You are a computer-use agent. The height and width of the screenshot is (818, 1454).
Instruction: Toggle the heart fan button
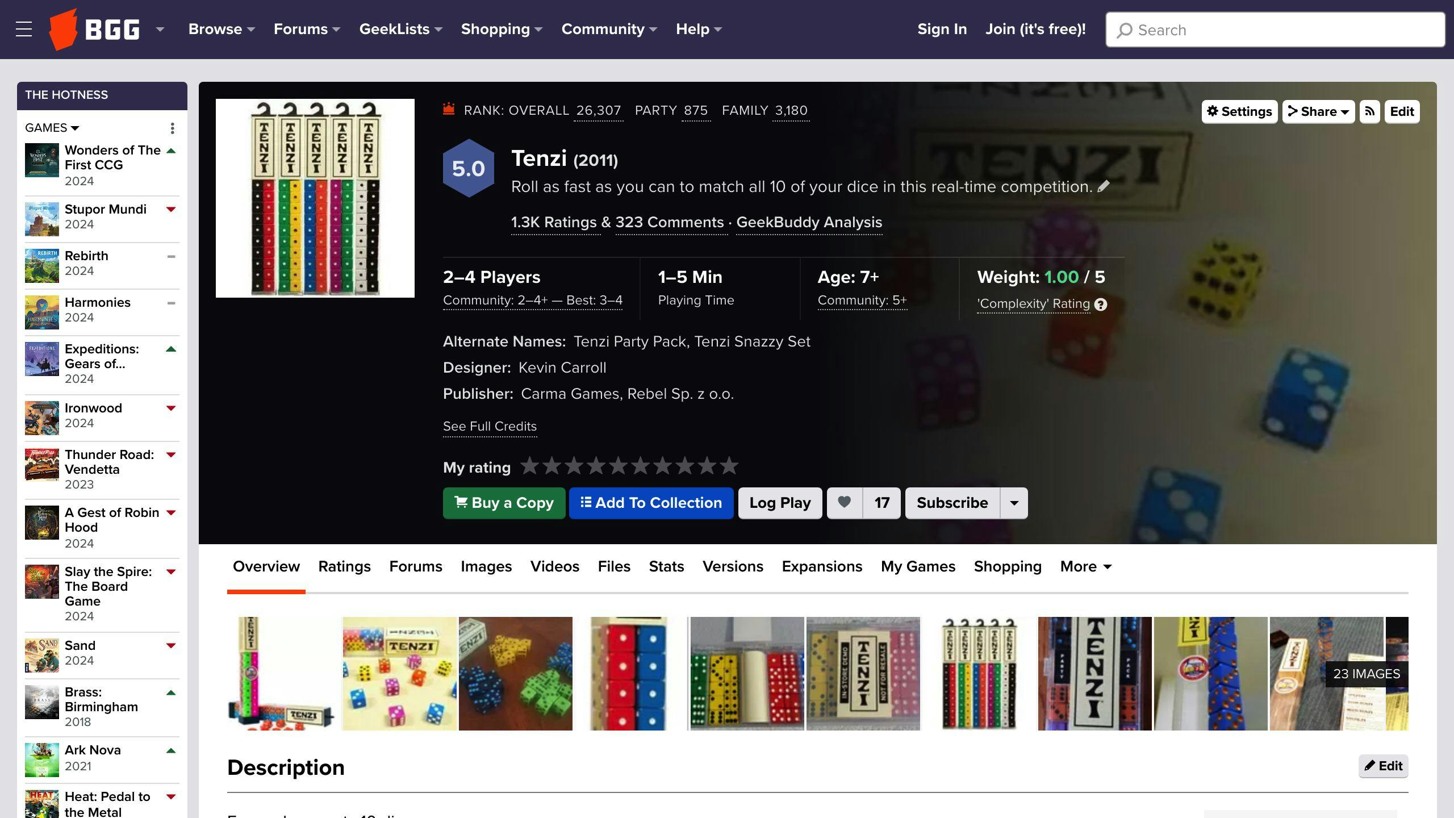pos(845,503)
